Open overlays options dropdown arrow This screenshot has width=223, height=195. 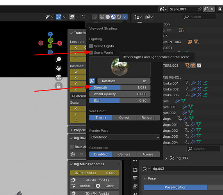click(x=77, y=17)
